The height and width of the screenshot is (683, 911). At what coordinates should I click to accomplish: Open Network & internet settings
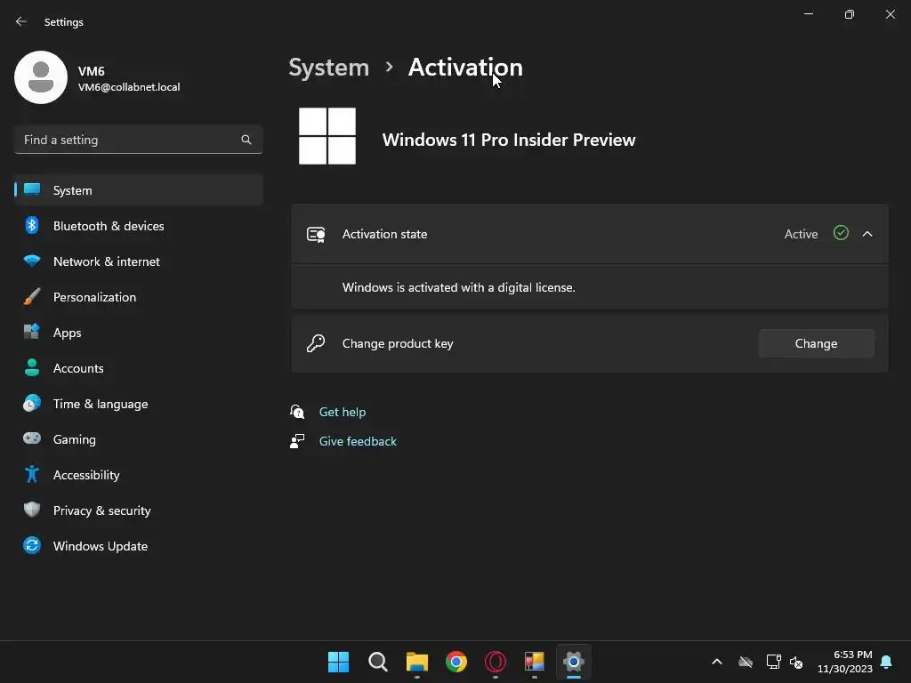pyautogui.click(x=138, y=261)
